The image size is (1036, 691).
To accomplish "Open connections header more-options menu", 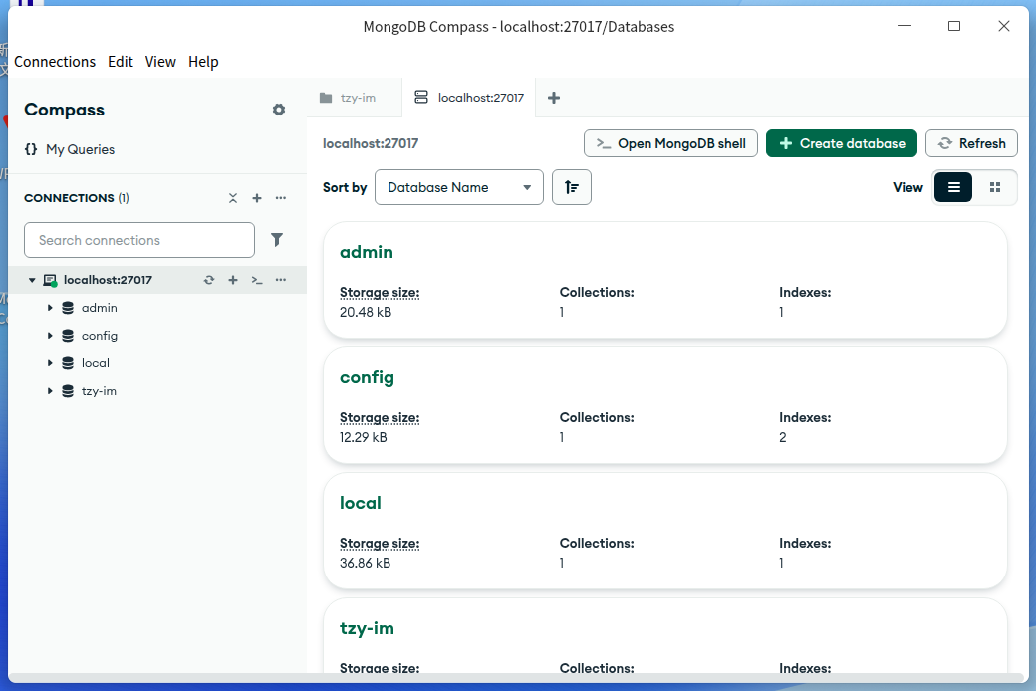I will point(281,198).
